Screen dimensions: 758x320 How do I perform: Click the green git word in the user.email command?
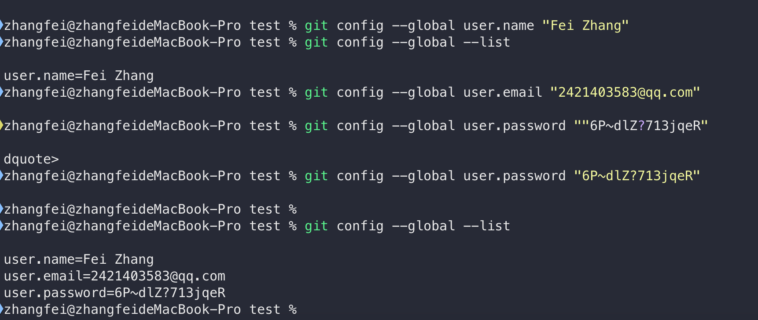point(316,92)
